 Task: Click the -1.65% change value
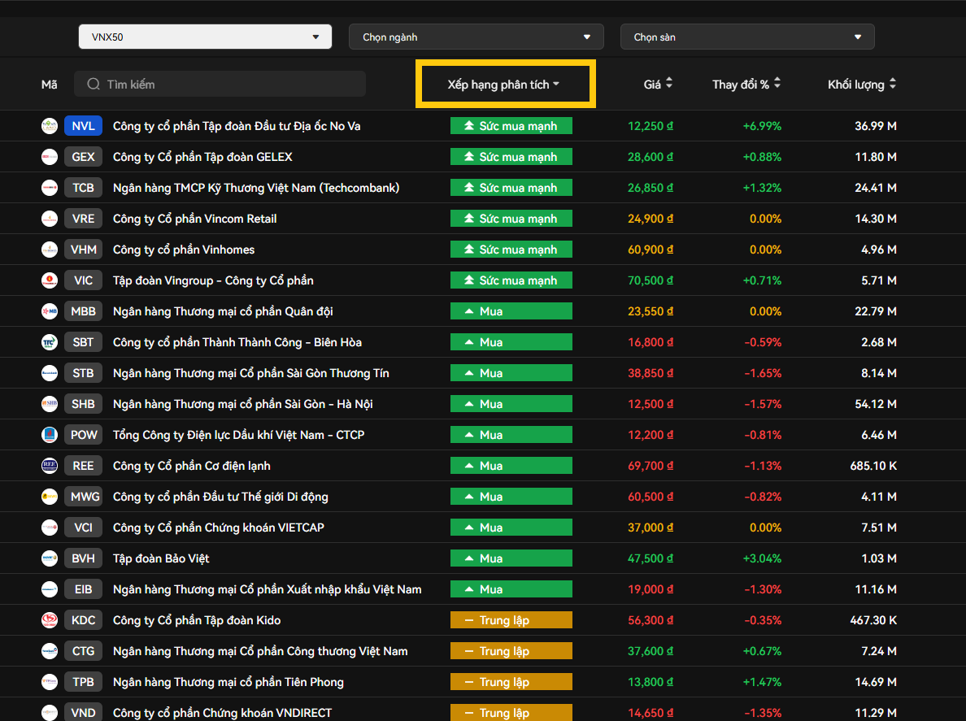(x=763, y=372)
